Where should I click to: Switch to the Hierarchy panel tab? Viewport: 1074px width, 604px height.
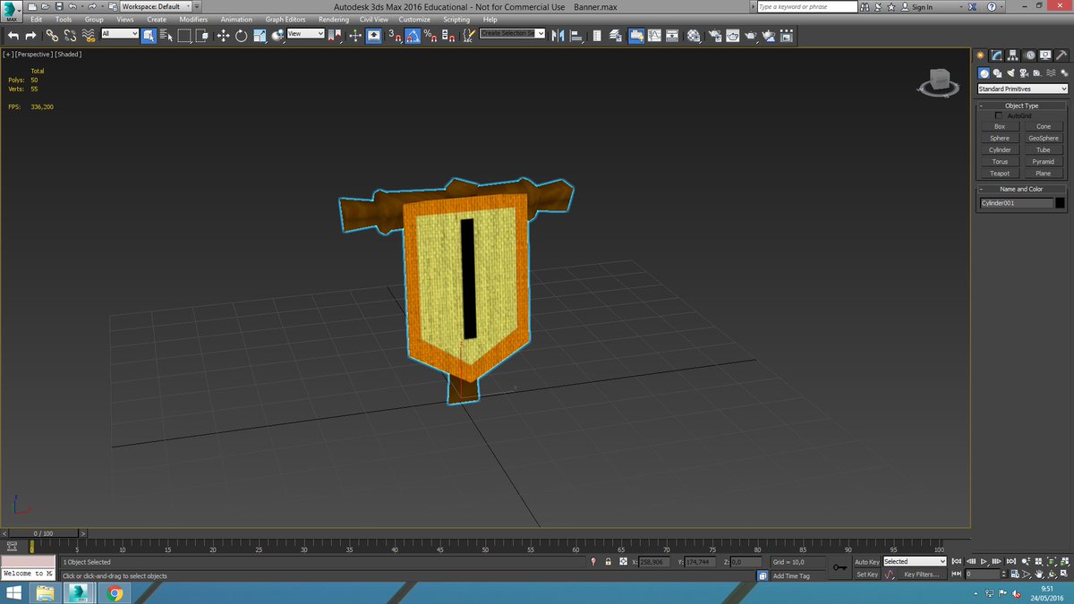pos(1012,55)
